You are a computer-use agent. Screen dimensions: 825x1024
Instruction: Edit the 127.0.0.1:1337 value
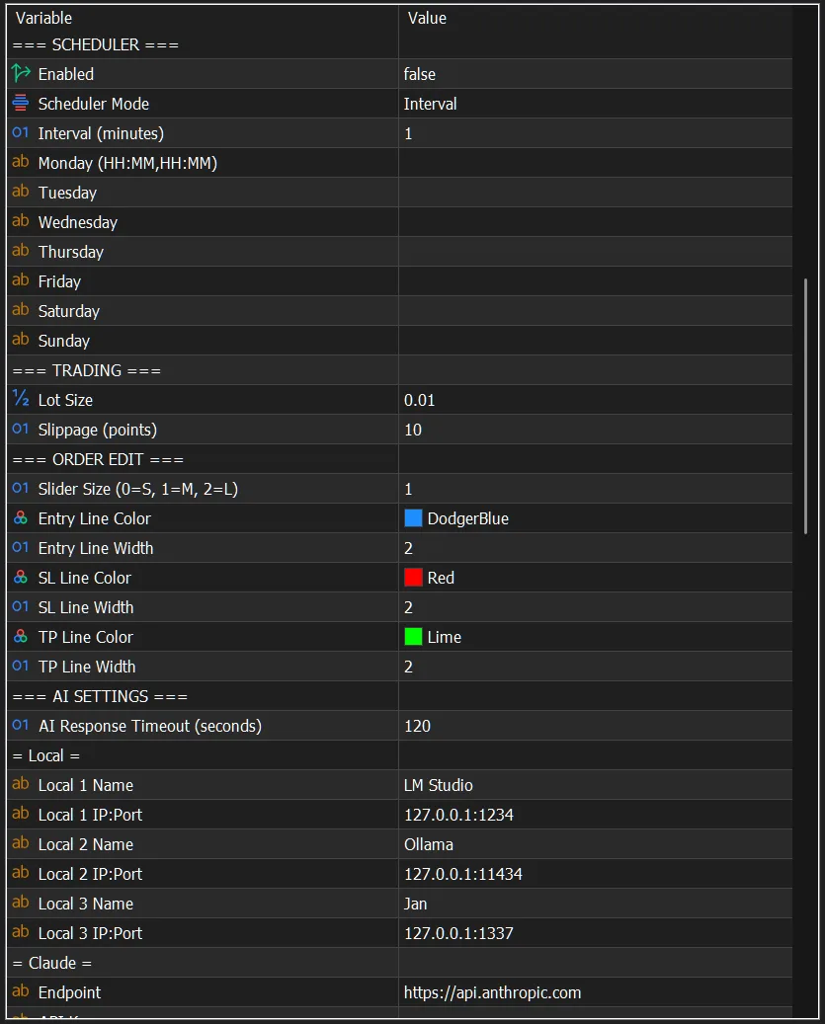coord(595,933)
